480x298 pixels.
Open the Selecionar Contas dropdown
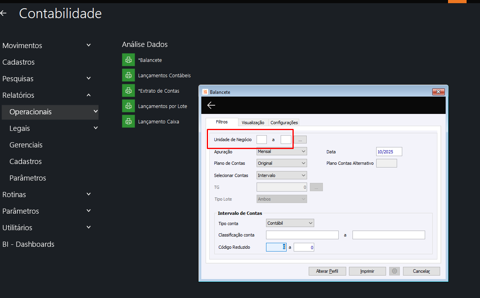282,175
